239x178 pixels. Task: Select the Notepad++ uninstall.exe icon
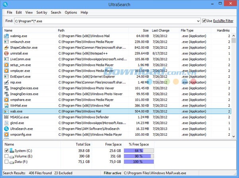[x=6, y=53]
